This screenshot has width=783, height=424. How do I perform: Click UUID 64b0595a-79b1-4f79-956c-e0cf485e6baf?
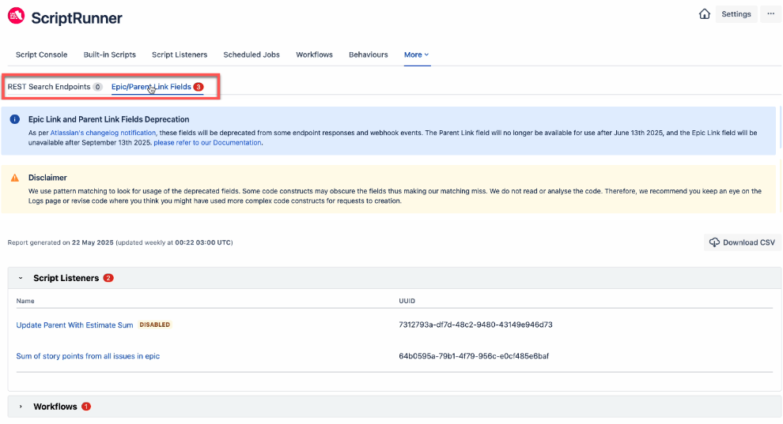point(474,356)
